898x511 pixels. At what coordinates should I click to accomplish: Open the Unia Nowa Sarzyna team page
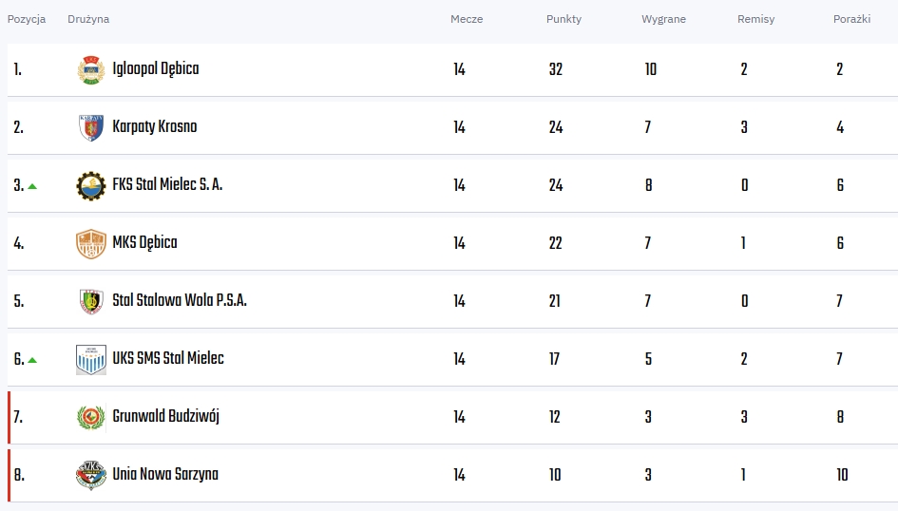[165, 474]
